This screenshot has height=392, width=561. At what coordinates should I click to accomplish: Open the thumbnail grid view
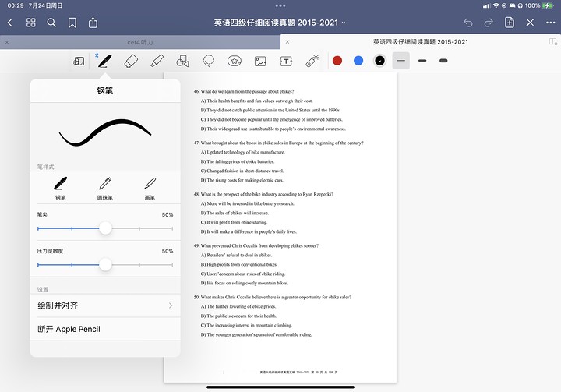tap(30, 23)
